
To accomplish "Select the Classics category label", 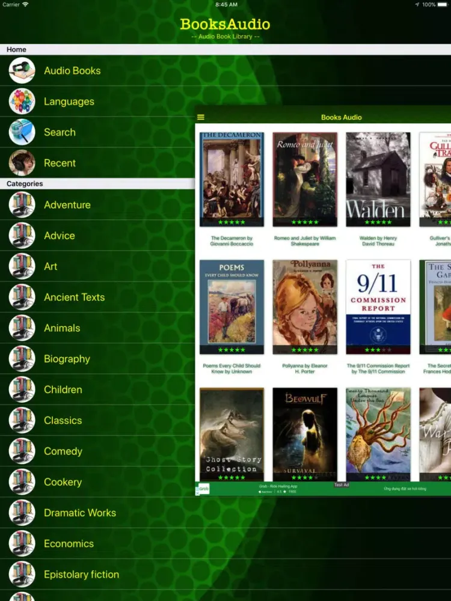I will [x=63, y=420].
